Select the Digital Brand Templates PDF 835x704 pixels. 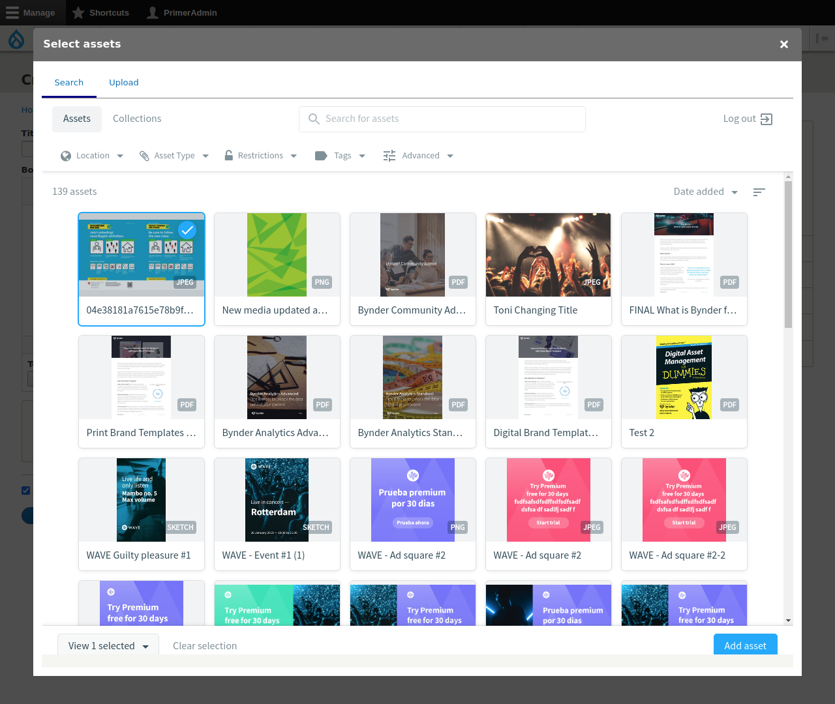tap(549, 391)
